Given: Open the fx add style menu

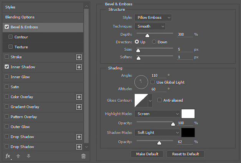Looking at the screenshot, I should [x=8, y=156].
